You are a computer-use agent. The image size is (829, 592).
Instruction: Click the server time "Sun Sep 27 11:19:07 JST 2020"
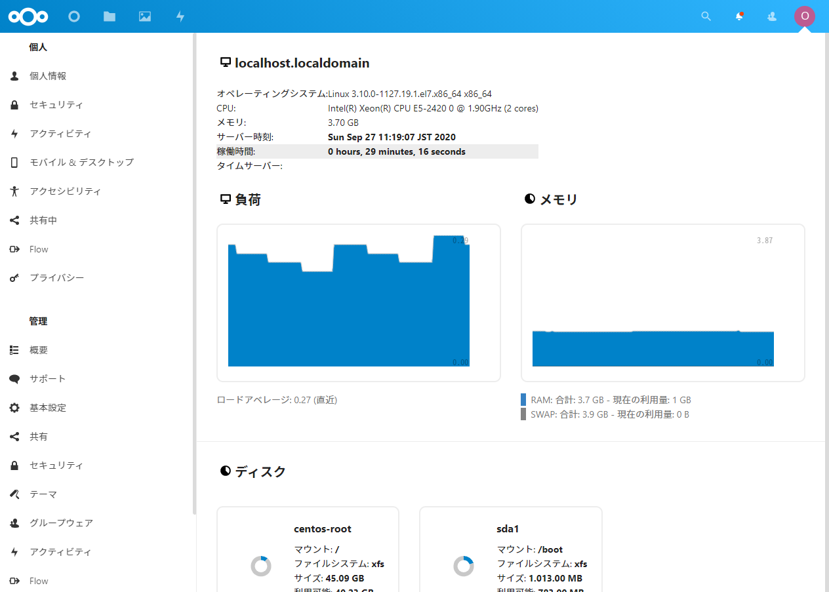click(x=392, y=137)
